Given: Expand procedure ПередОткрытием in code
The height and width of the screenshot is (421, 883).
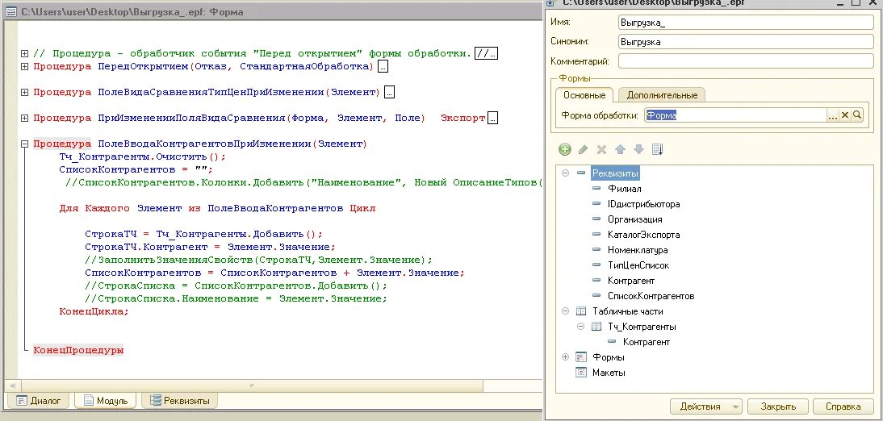Looking at the screenshot, I should (24, 66).
